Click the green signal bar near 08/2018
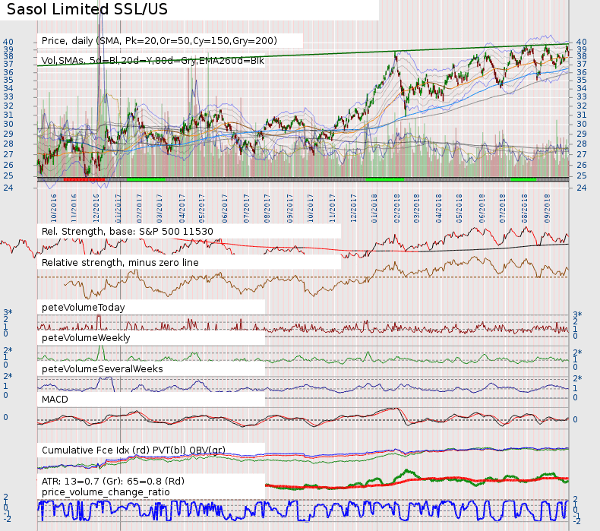The image size is (600, 531). (523, 179)
